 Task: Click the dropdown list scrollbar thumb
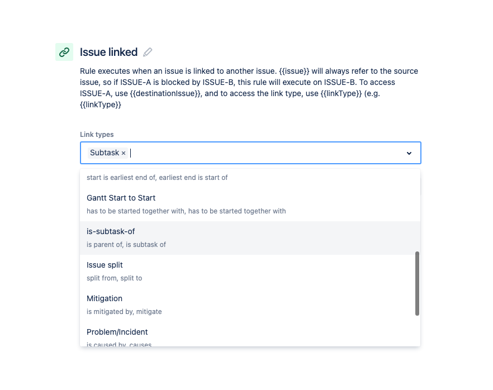tap(417, 283)
